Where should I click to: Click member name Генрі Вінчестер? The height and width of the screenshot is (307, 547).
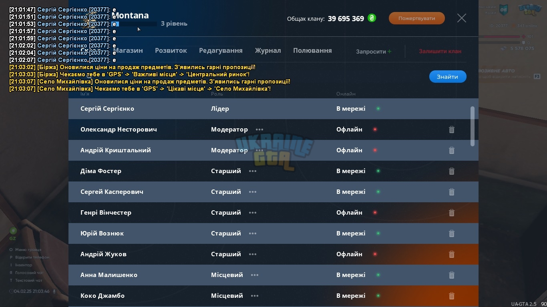pos(106,213)
